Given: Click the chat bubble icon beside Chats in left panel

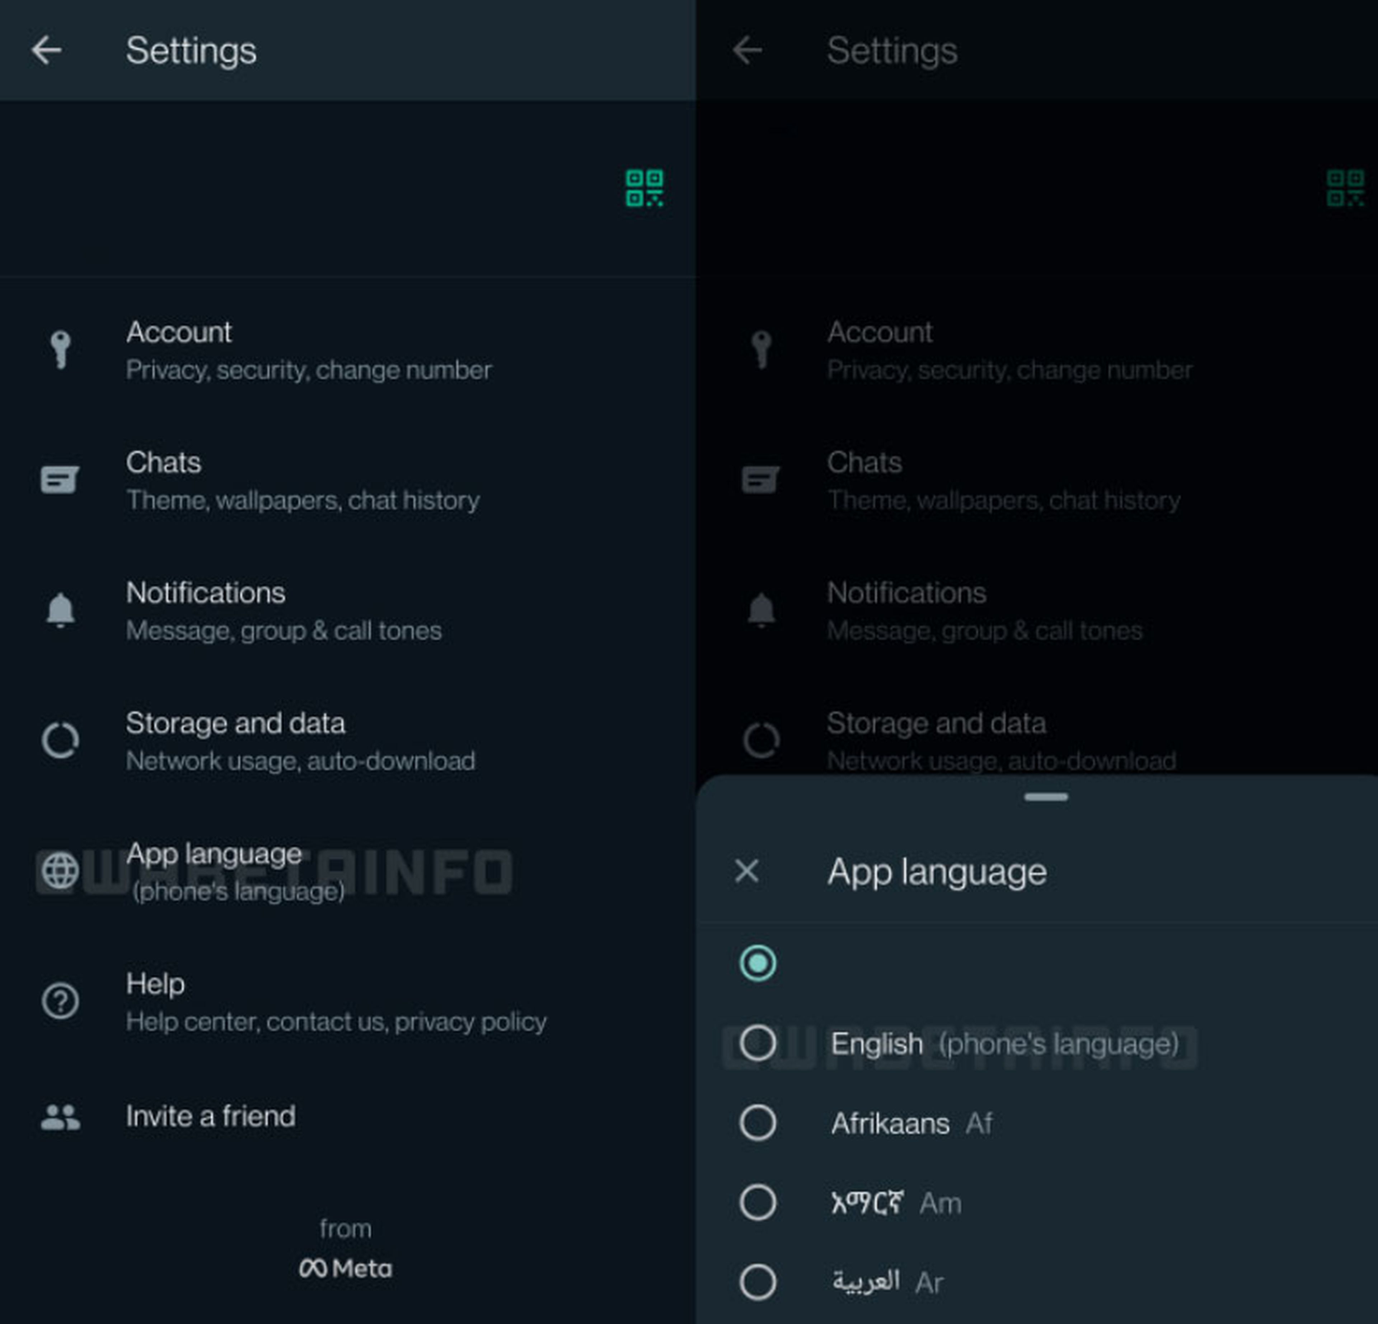Looking at the screenshot, I should [60, 480].
